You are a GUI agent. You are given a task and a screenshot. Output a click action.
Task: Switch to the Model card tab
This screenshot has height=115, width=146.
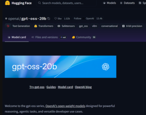coord(17,37)
